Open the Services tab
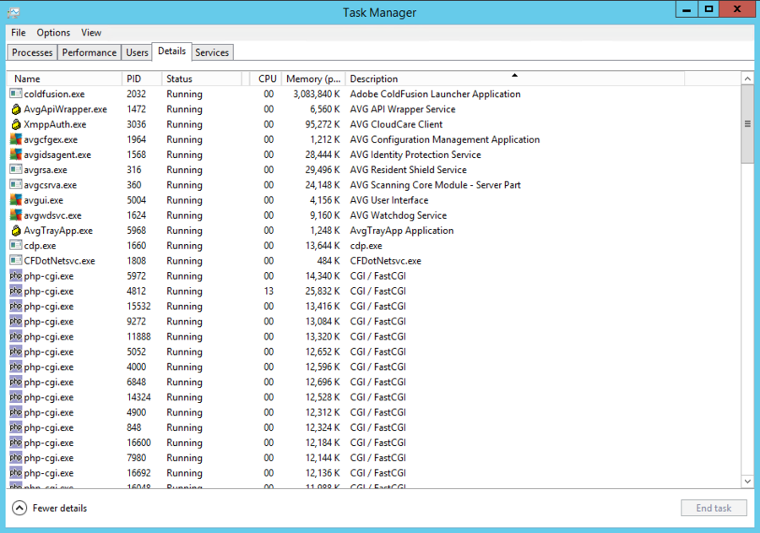Image resolution: width=760 pixels, height=533 pixels. click(212, 52)
